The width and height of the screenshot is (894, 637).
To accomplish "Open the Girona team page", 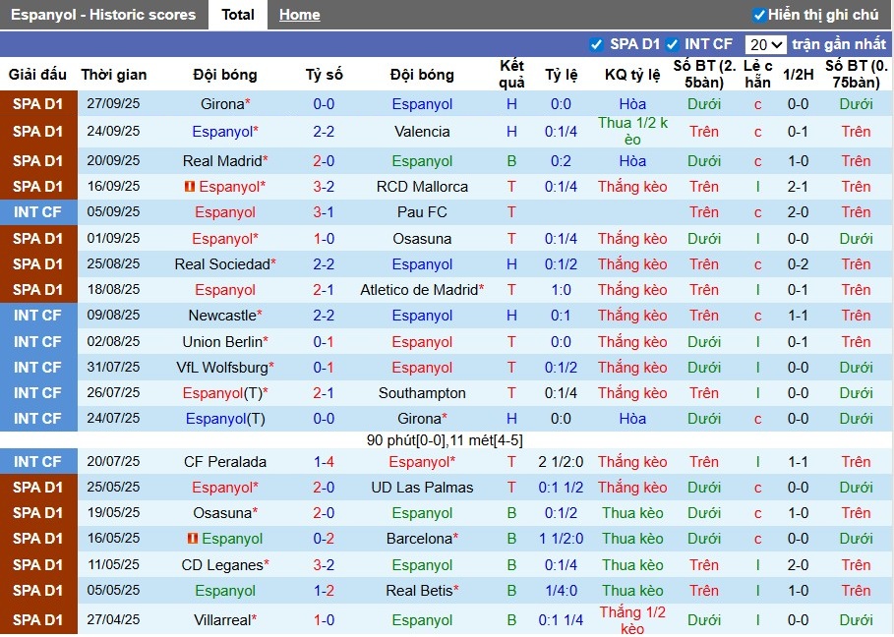I will [x=221, y=103].
